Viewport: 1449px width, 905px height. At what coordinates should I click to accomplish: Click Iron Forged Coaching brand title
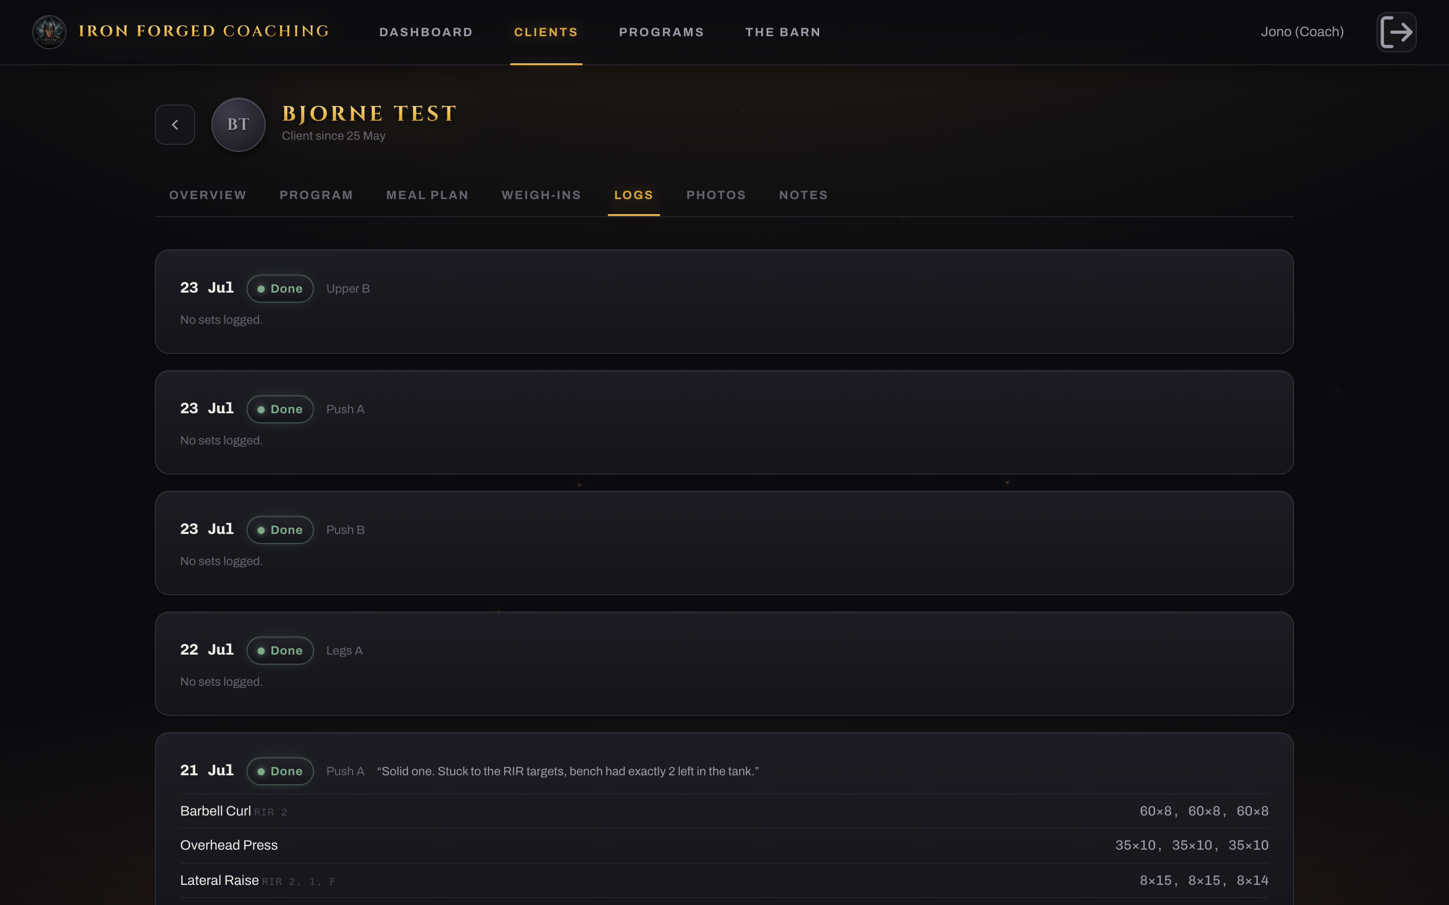204,31
